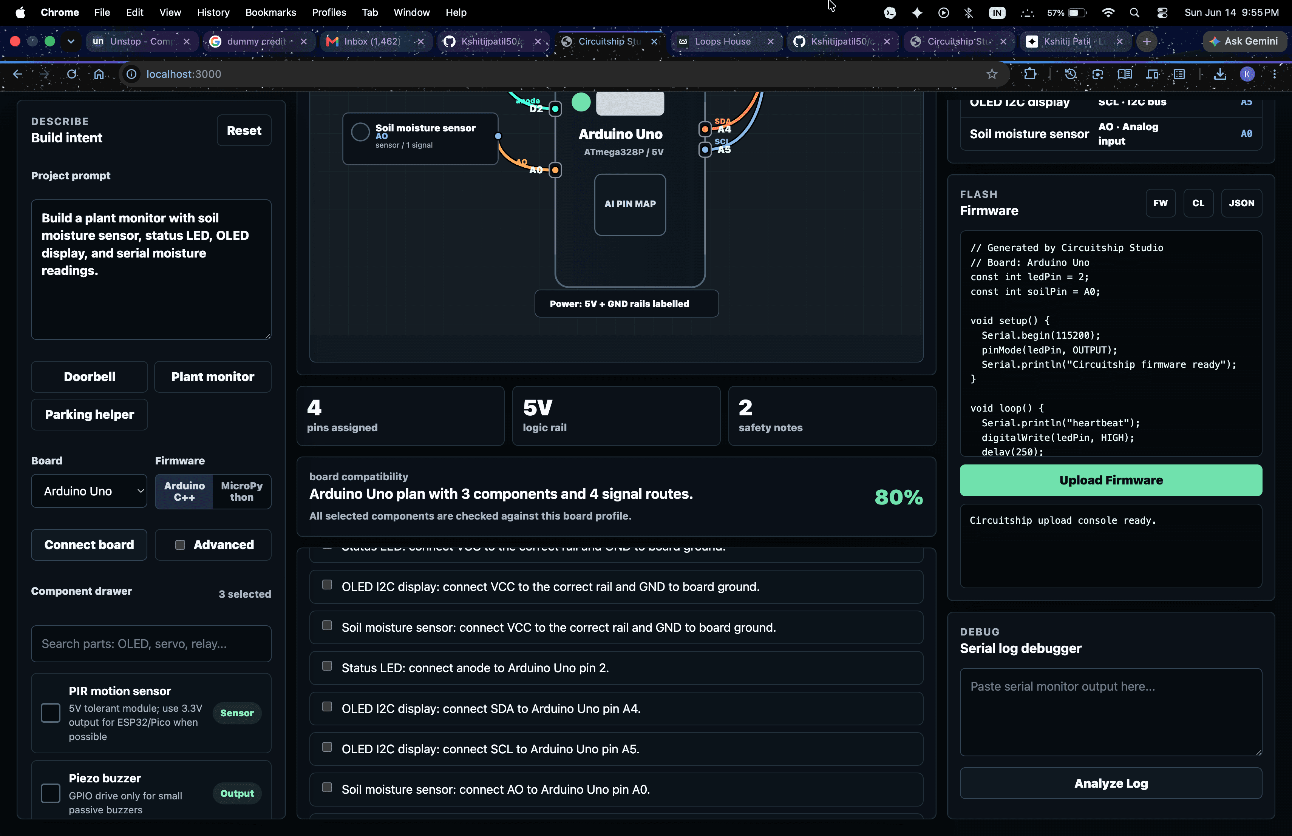The height and width of the screenshot is (836, 1292).
Task: Switch to JSON tab in Firmware panel
Action: coord(1241,203)
